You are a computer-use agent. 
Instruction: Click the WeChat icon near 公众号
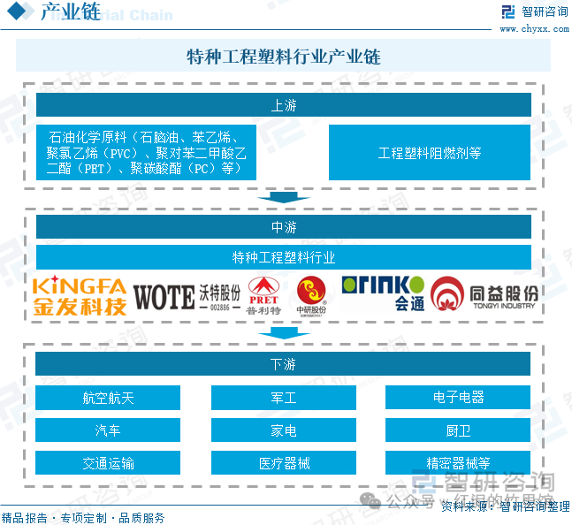pyautogui.click(x=370, y=500)
